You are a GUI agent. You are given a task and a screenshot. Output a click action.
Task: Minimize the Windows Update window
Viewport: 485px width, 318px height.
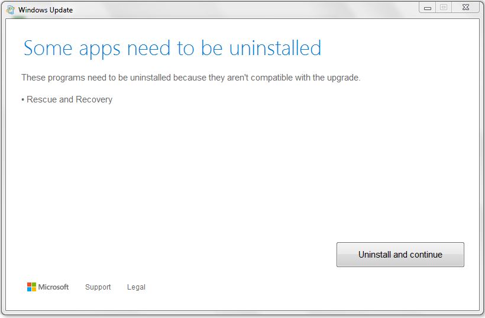428,8
